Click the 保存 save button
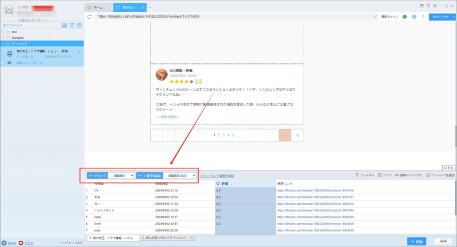The height and width of the screenshot is (247, 457). tap(443, 241)
